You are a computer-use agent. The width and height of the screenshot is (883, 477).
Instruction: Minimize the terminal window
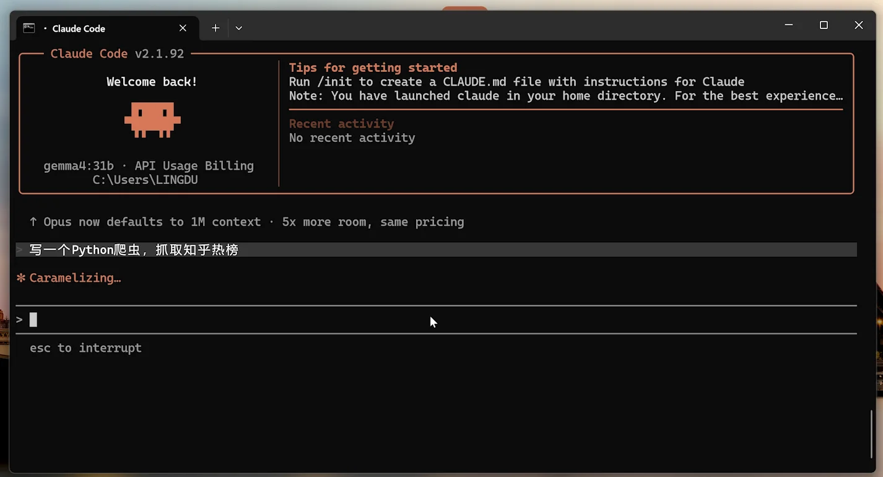(x=789, y=25)
